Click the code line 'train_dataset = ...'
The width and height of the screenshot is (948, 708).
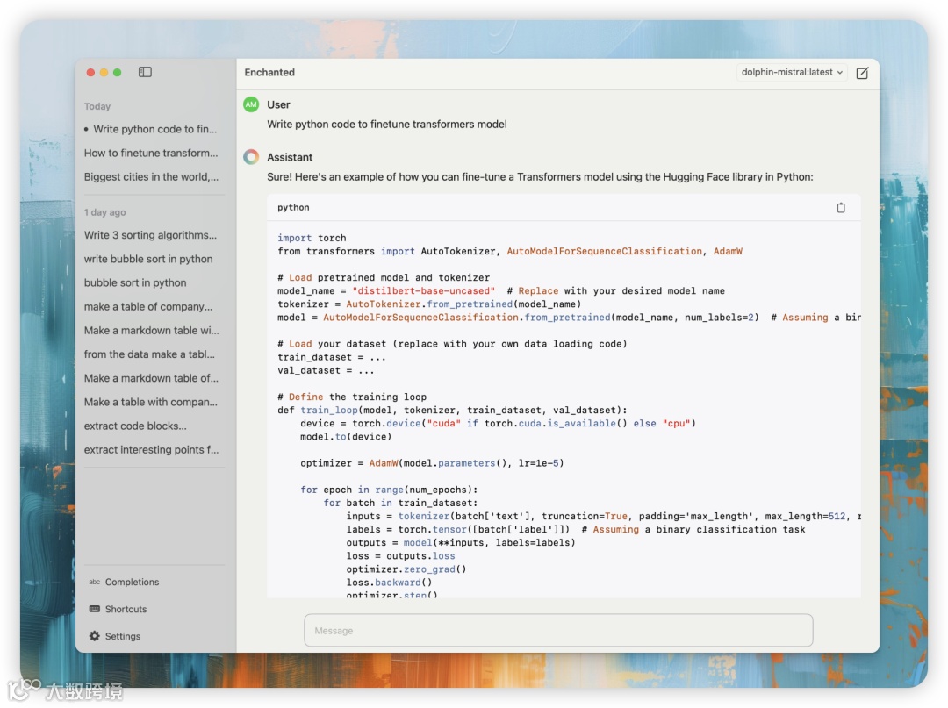coord(332,357)
